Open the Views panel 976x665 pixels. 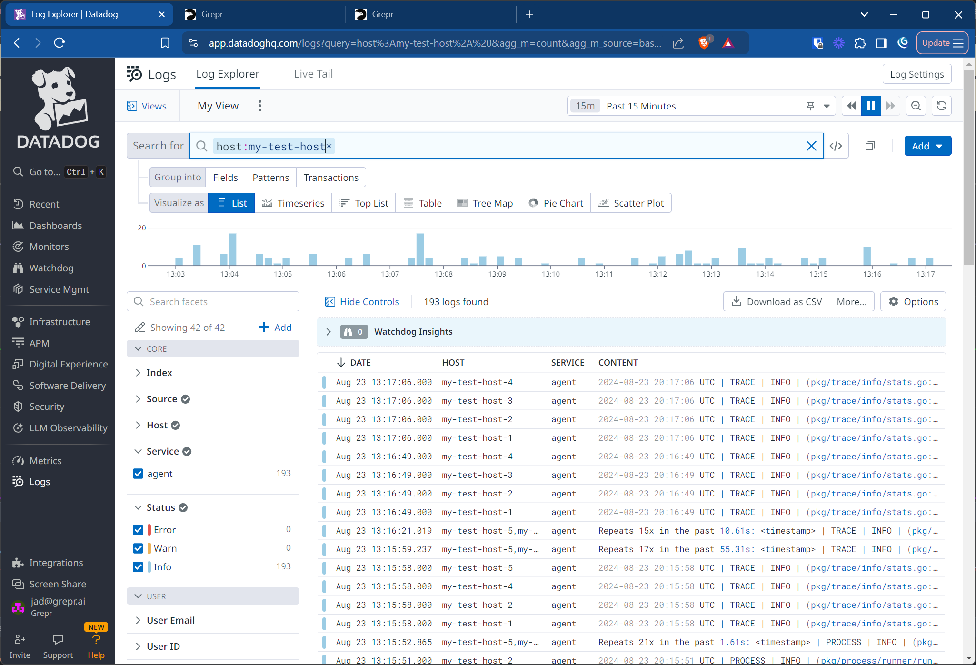click(x=147, y=106)
